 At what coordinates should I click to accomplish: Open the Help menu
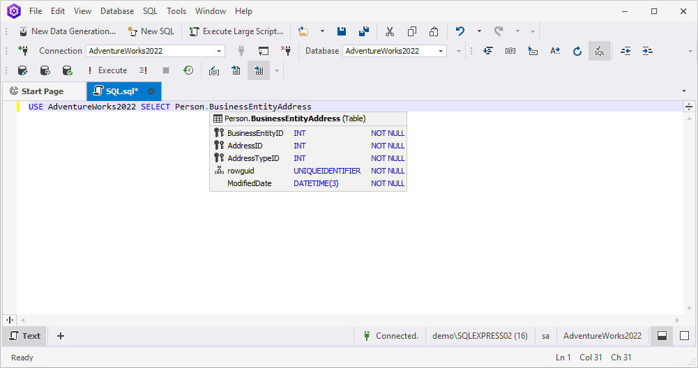pyautogui.click(x=243, y=11)
